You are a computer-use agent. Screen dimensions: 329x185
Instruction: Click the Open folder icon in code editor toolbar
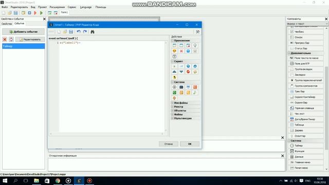pos(65,32)
